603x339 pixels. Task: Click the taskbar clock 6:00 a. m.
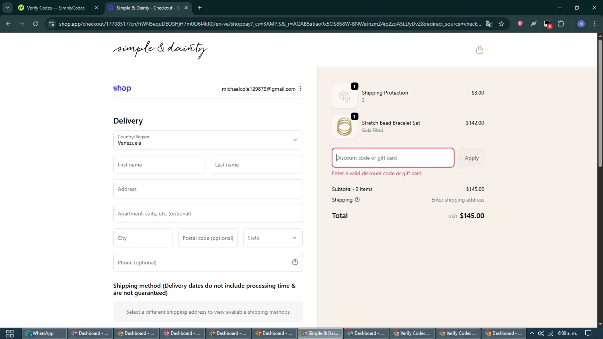point(567,333)
